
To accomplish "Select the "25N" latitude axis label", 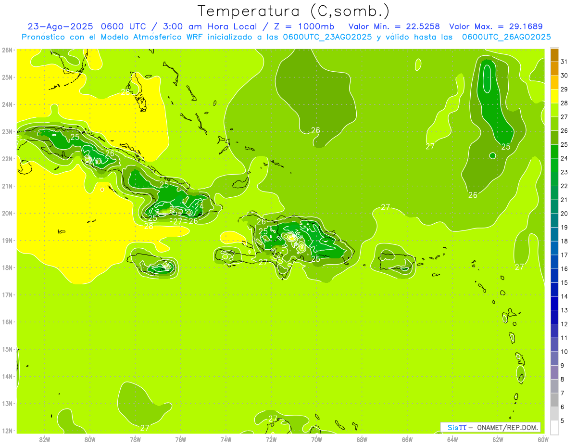I will click(x=7, y=77).
